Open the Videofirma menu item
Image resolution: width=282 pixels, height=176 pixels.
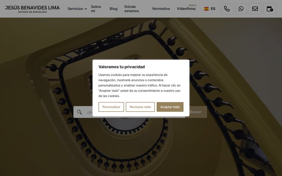[186, 9]
